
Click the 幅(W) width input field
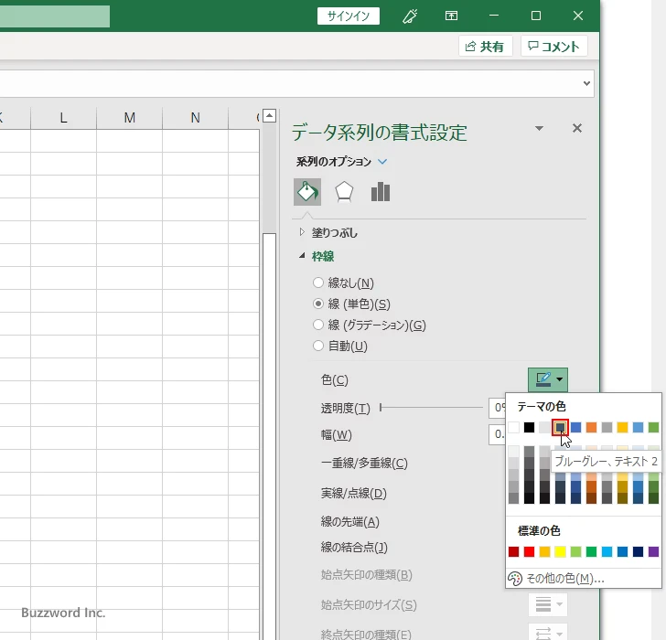tap(498, 434)
